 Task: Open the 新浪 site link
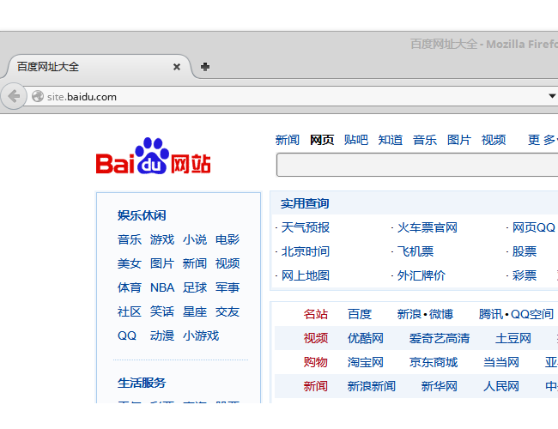[409, 314]
